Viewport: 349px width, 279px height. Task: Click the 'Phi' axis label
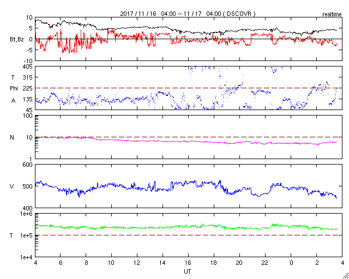(x=14, y=89)
